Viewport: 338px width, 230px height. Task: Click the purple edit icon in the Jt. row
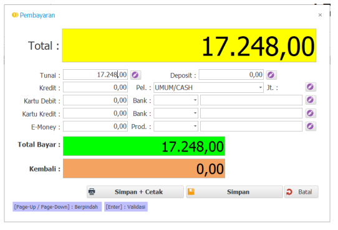311,87
